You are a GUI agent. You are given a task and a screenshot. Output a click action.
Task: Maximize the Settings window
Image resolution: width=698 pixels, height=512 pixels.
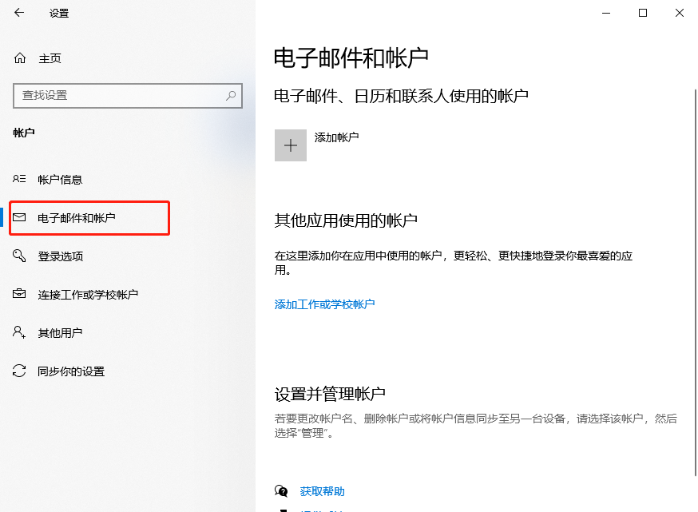pyautogui.click(x=642, y=13)
